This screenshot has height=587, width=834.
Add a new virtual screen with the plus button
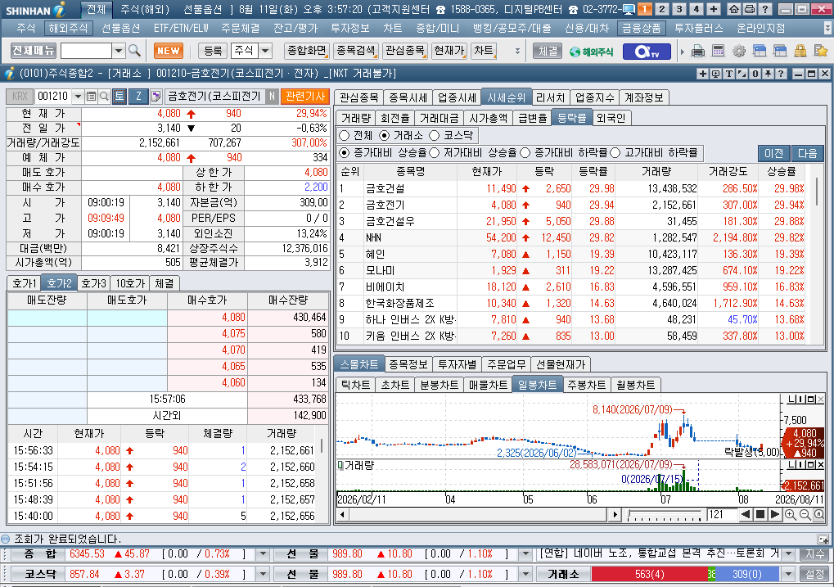tap(713, 9)
